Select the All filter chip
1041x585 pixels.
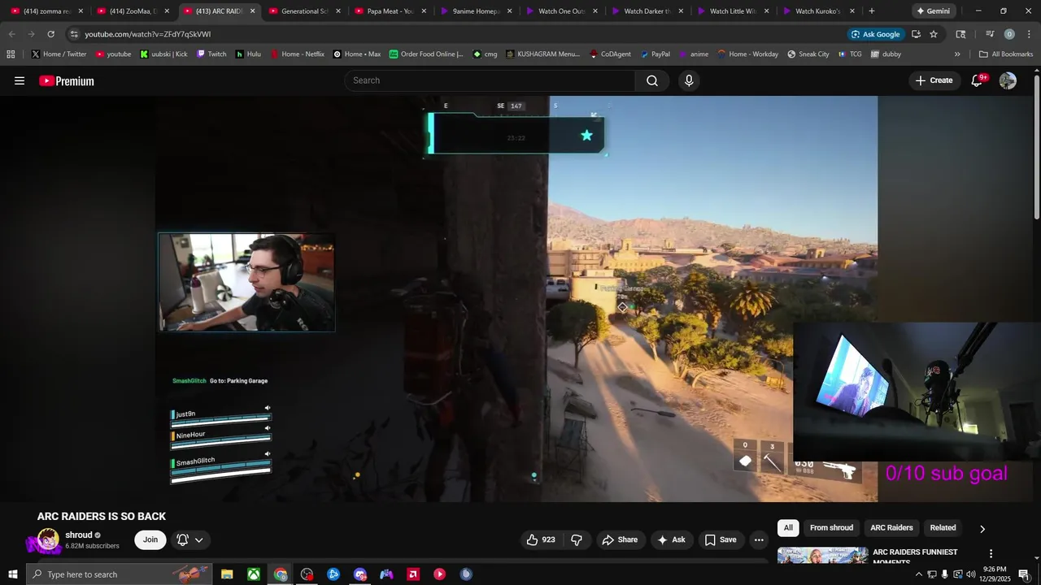(788, 528)
